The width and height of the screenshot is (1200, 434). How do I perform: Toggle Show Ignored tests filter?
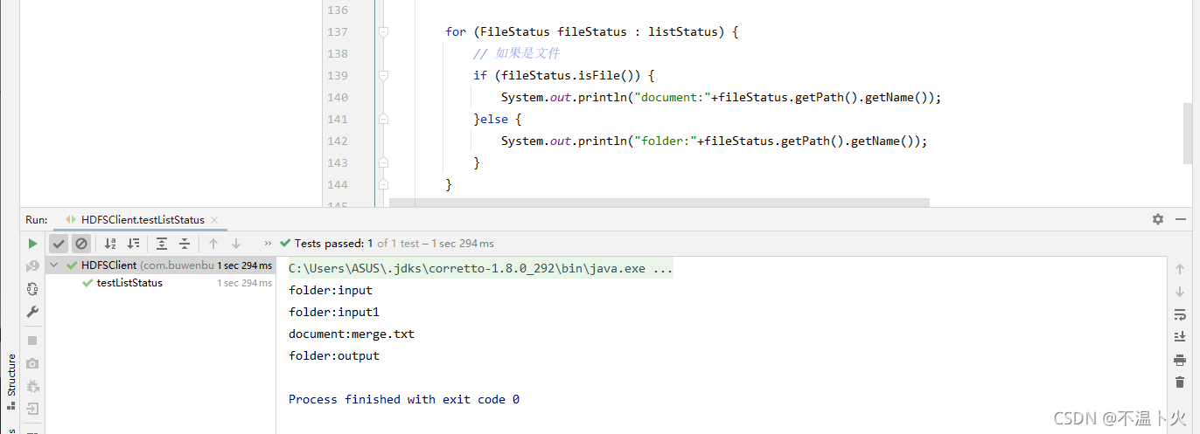point(80,244)
